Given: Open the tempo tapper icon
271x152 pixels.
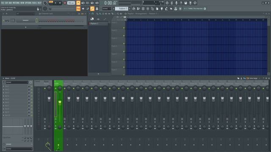Looking at the screenshot, I should (x=166, y=8).
